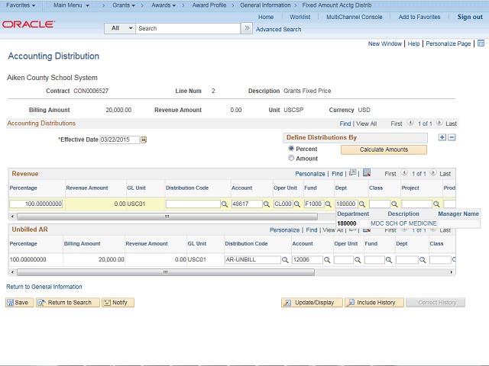
Task: Click Return to Search button
Action: pyautogui.click(x=68, y=303)
